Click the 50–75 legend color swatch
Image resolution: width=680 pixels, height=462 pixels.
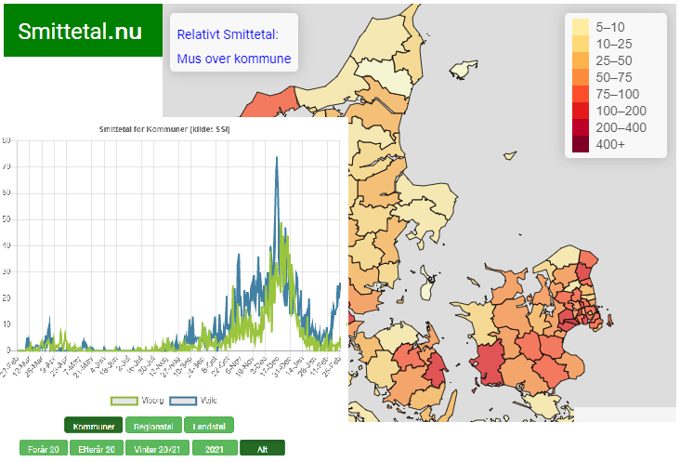[x=580, y=77]
